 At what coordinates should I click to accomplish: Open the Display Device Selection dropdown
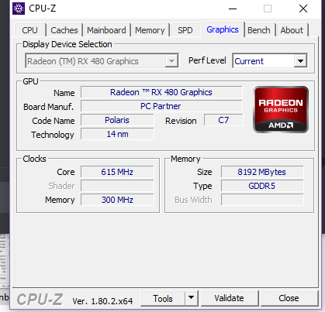coord(102,61)
